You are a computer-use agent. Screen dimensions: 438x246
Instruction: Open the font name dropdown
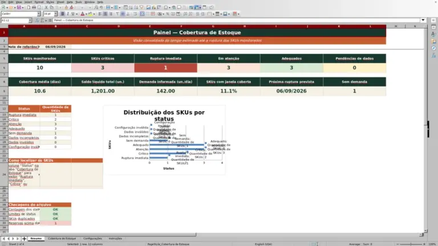tap(39, 14)
